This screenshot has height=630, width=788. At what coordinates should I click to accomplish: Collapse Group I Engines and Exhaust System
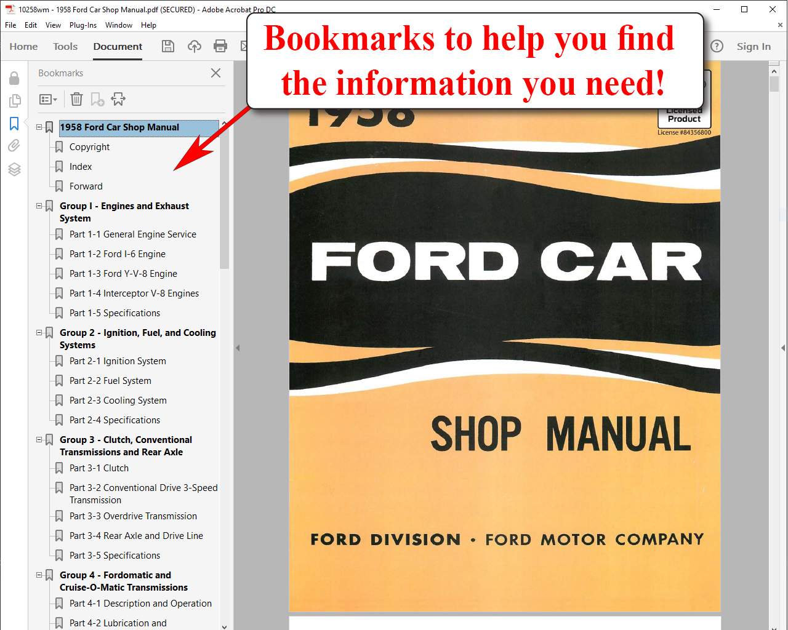39,206
